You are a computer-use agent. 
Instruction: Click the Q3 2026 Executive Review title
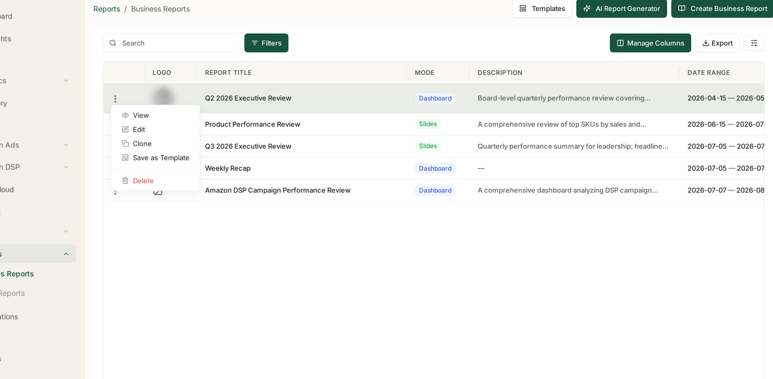pyautogui.click(x=248, y=146)
